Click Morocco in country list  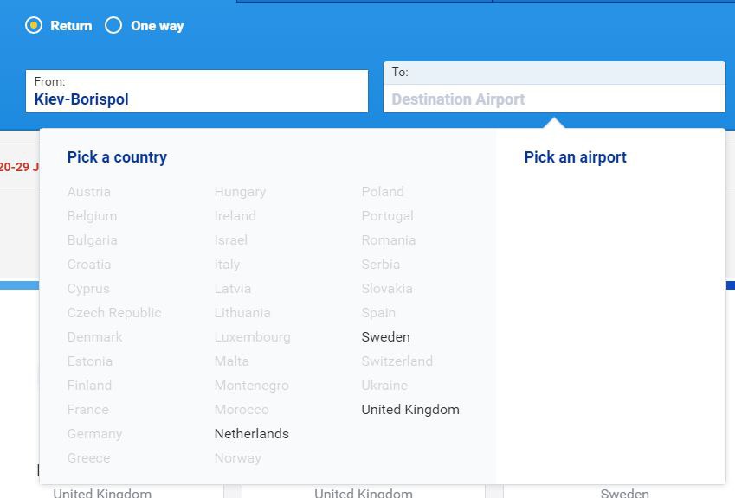(x=242, y=410)
